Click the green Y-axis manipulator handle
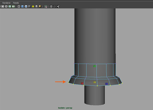The image size is (153, 110). 95,66
